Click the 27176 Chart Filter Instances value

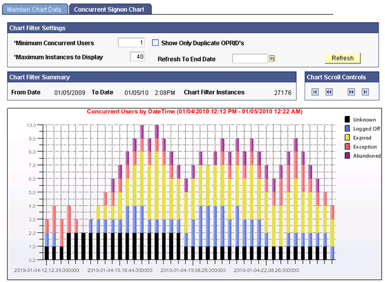coord(282,93)
